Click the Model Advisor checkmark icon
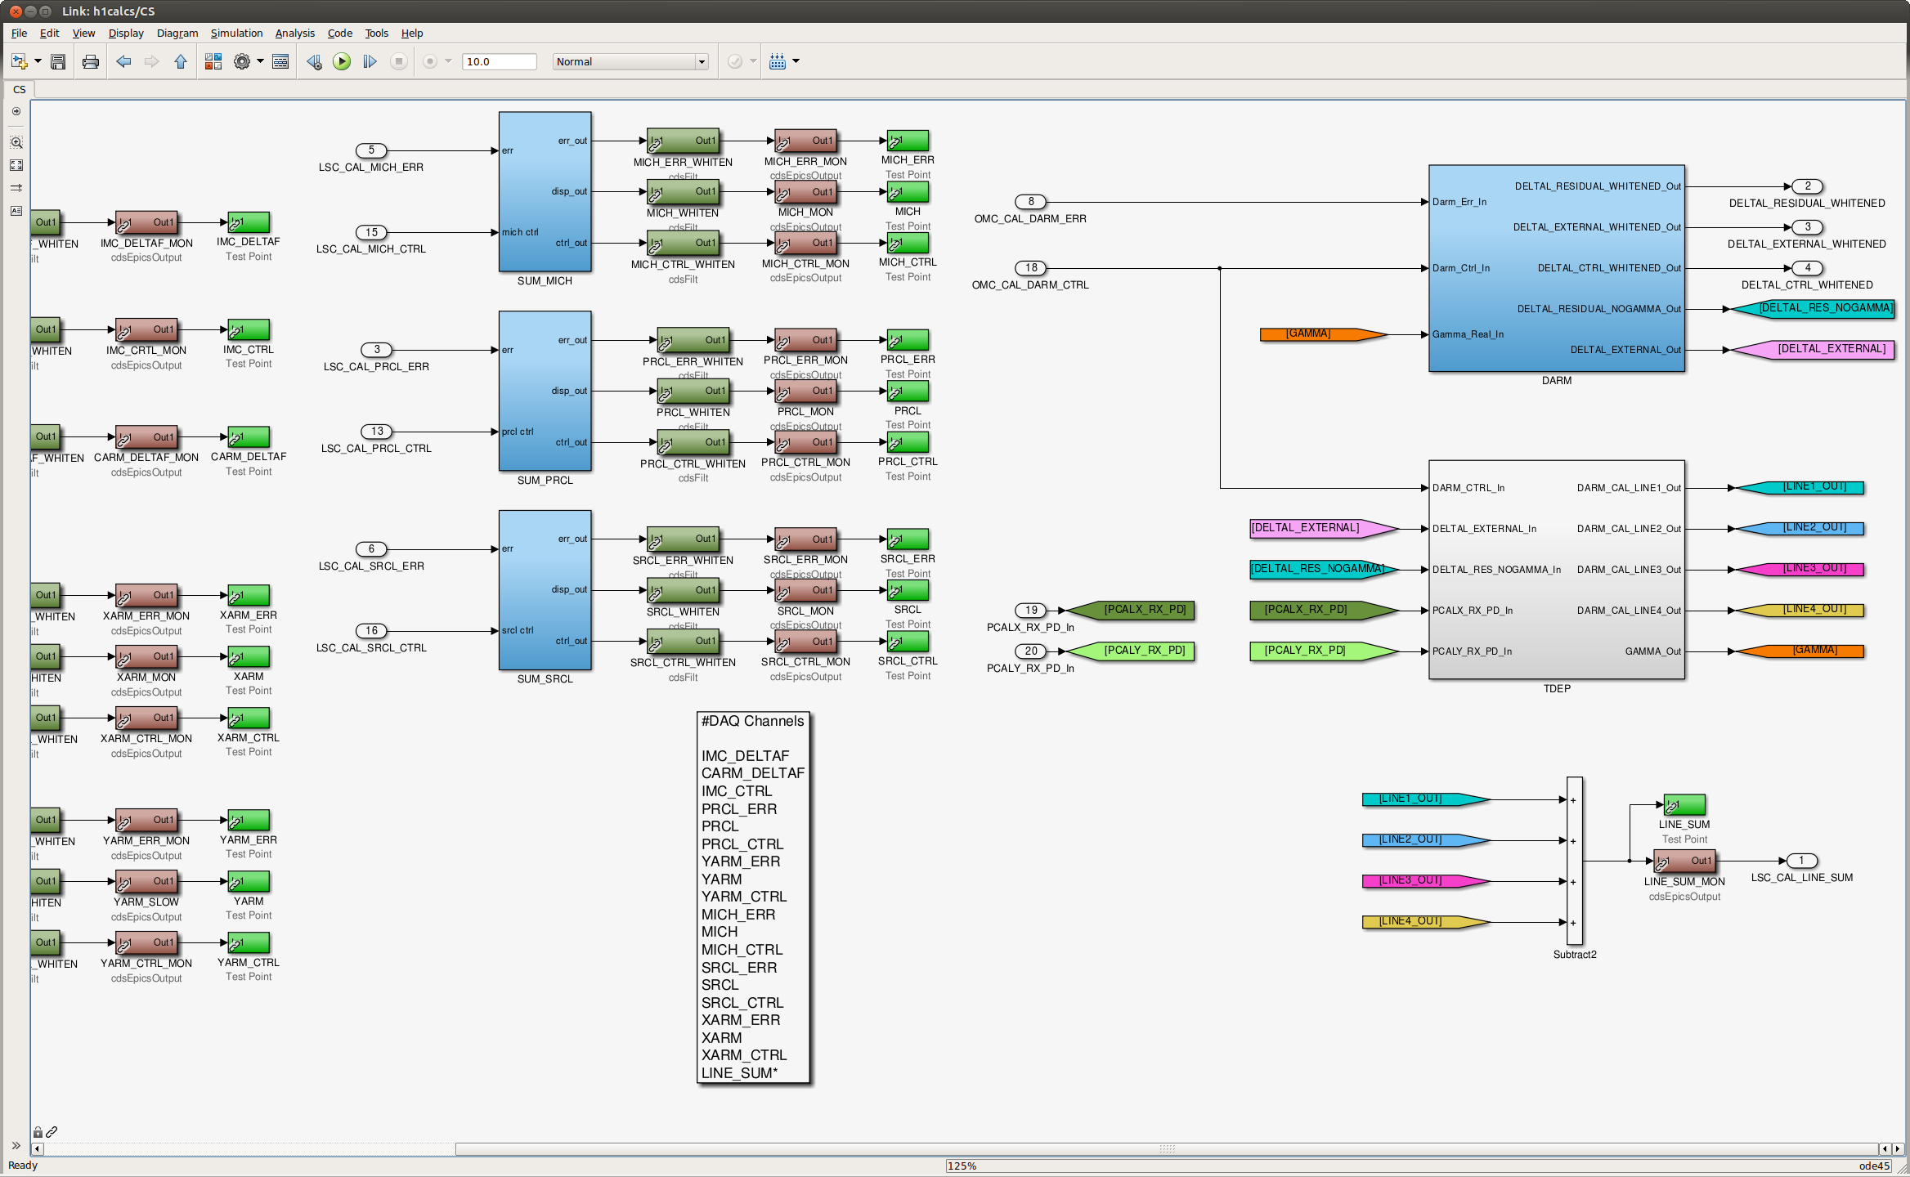 tap(735, 61)
